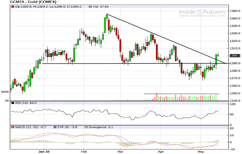Click the RSI (14) legend square
This screenshot has height=154, width=242.
pyautogui.click(x=12, y=103)
